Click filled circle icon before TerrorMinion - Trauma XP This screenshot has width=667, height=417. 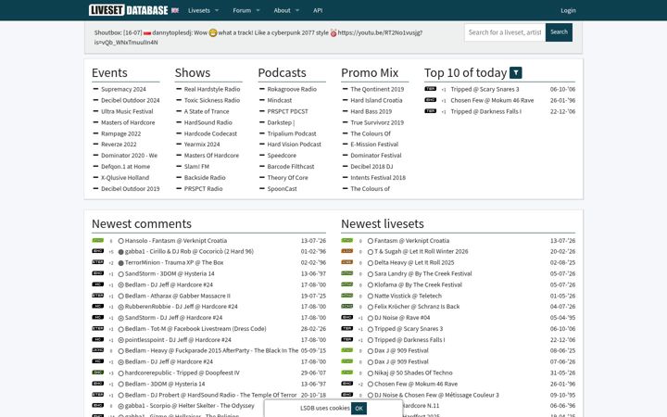[x=120, y=263]
